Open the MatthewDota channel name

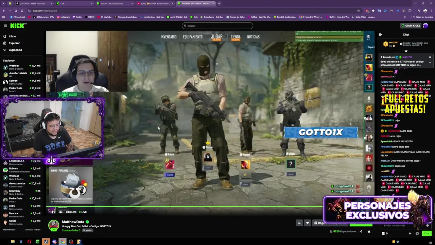point(73,222)
